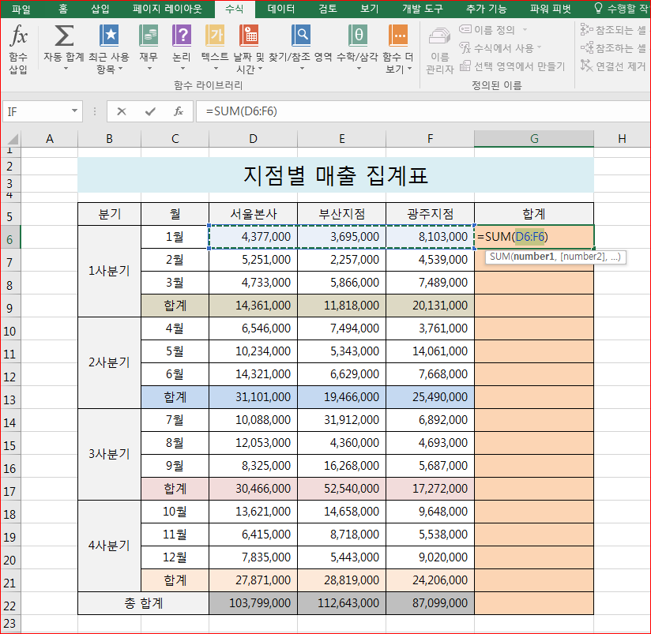Viewport: 651px width, 634px height.
Task: Switch to the 삽입 tab
Action: [100, 9]
